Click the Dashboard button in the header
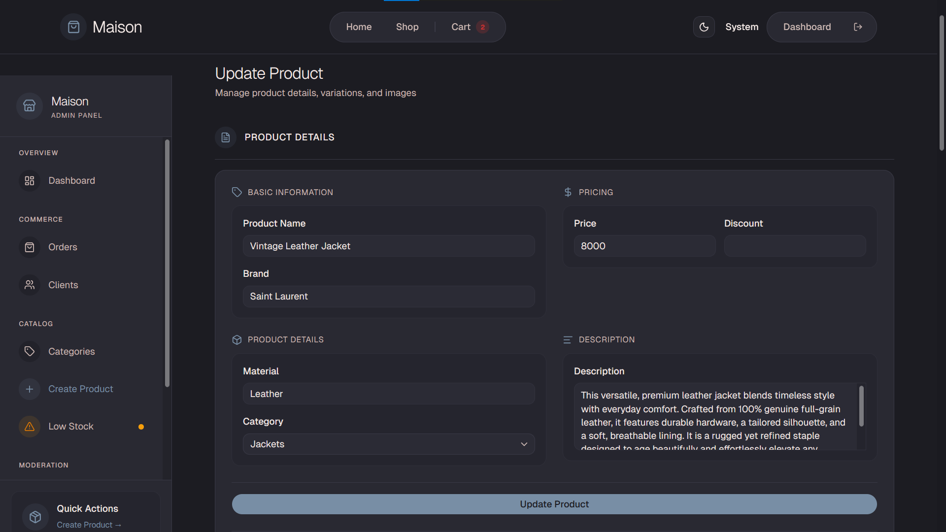This screenshot has height=532, width=946. point(807,27)
